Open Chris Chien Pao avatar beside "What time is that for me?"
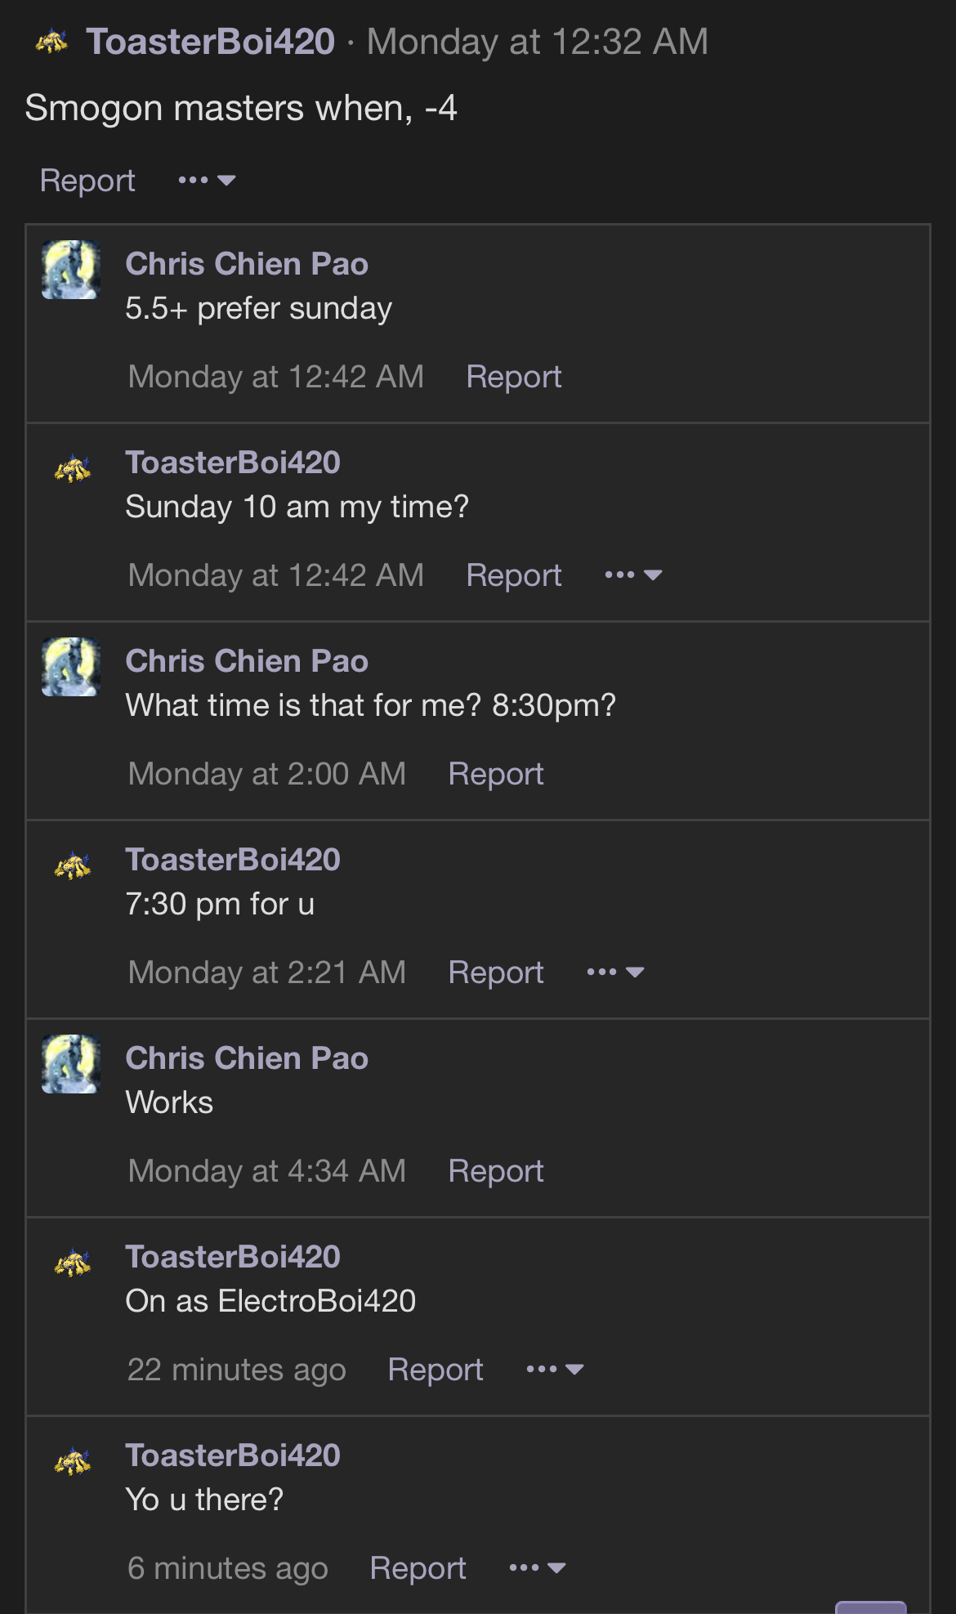 (71, 667)
